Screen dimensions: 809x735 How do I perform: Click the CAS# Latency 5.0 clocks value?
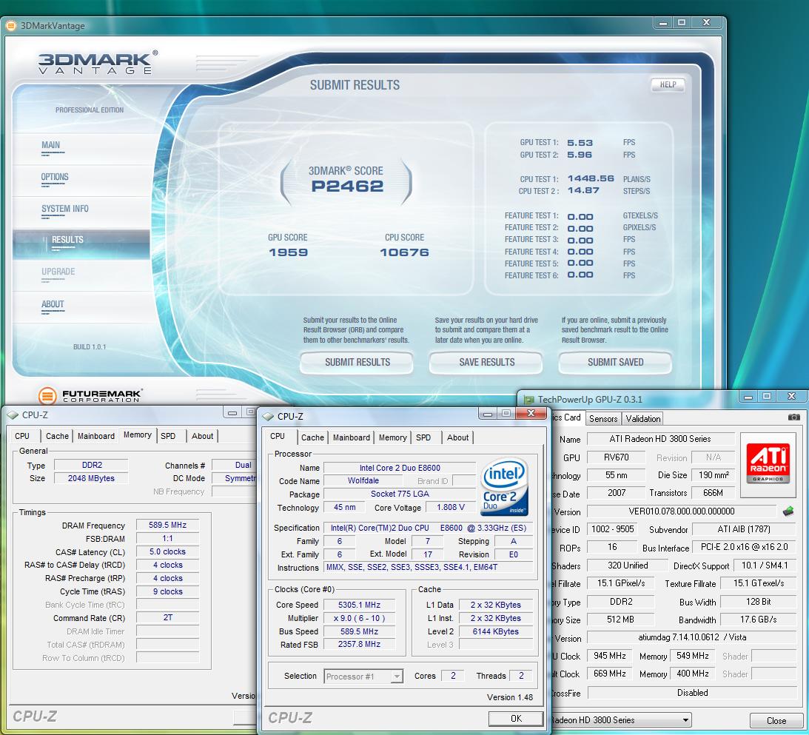[x=168, y=551]
